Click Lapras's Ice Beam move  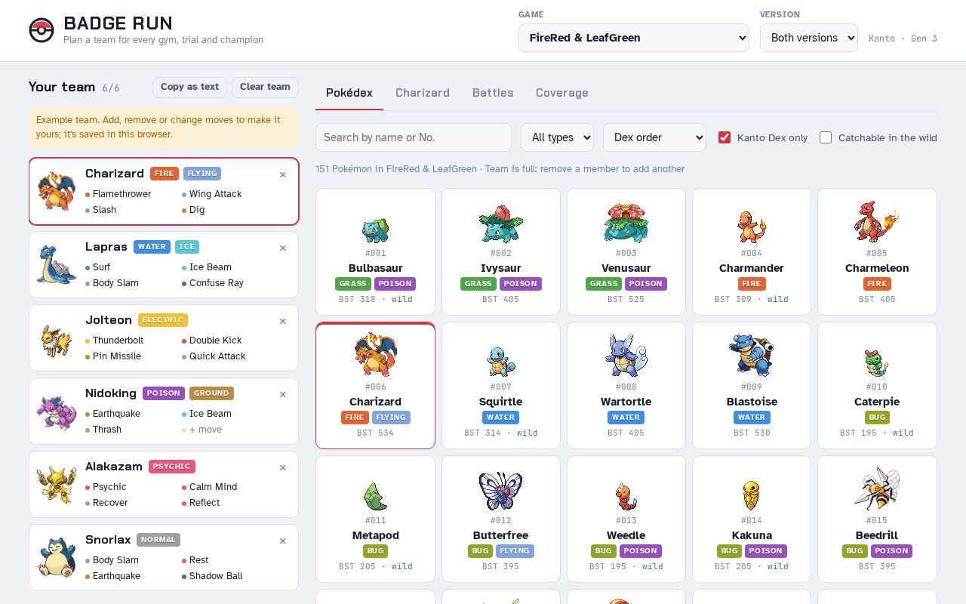pyautogui.click(x=206, y=267)
